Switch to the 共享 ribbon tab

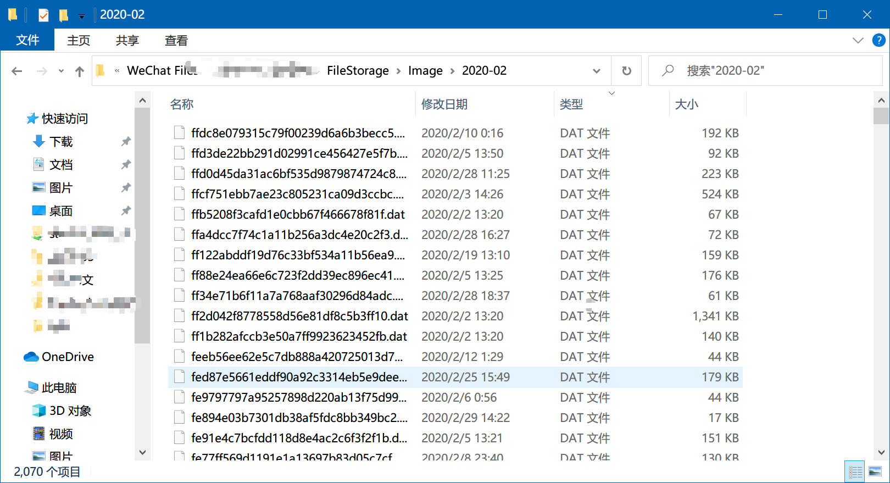point(127,40)
